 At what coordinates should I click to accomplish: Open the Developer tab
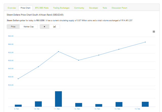coord(93,8)
